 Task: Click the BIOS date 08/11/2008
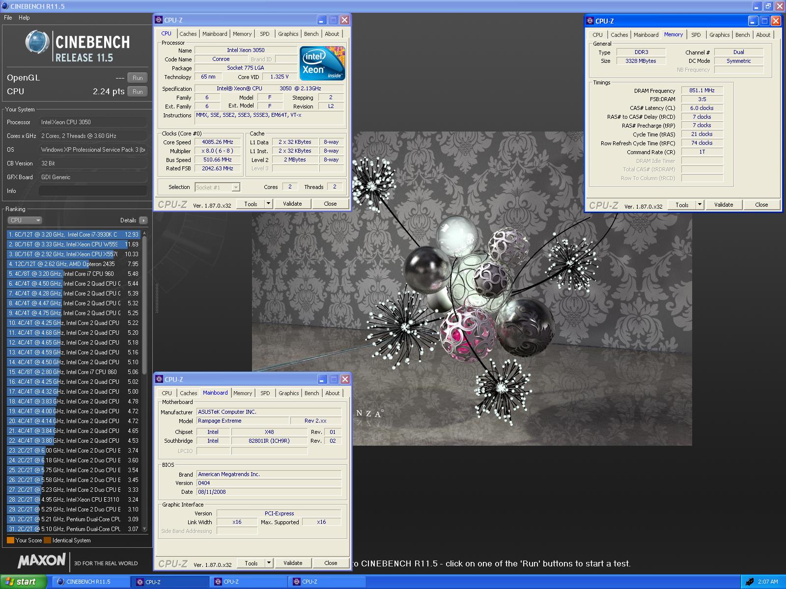tap(269, 492)
